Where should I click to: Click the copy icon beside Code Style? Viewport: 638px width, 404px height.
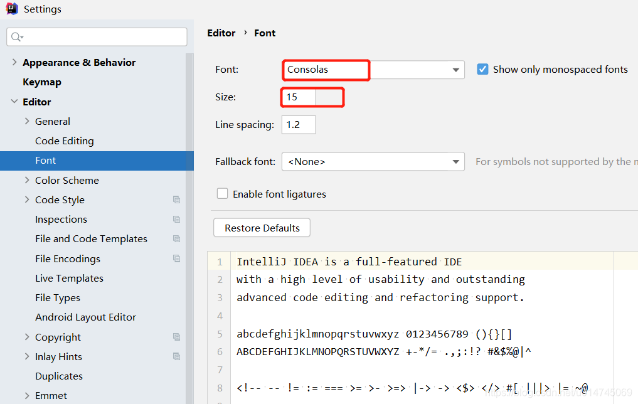pos(176,199)
